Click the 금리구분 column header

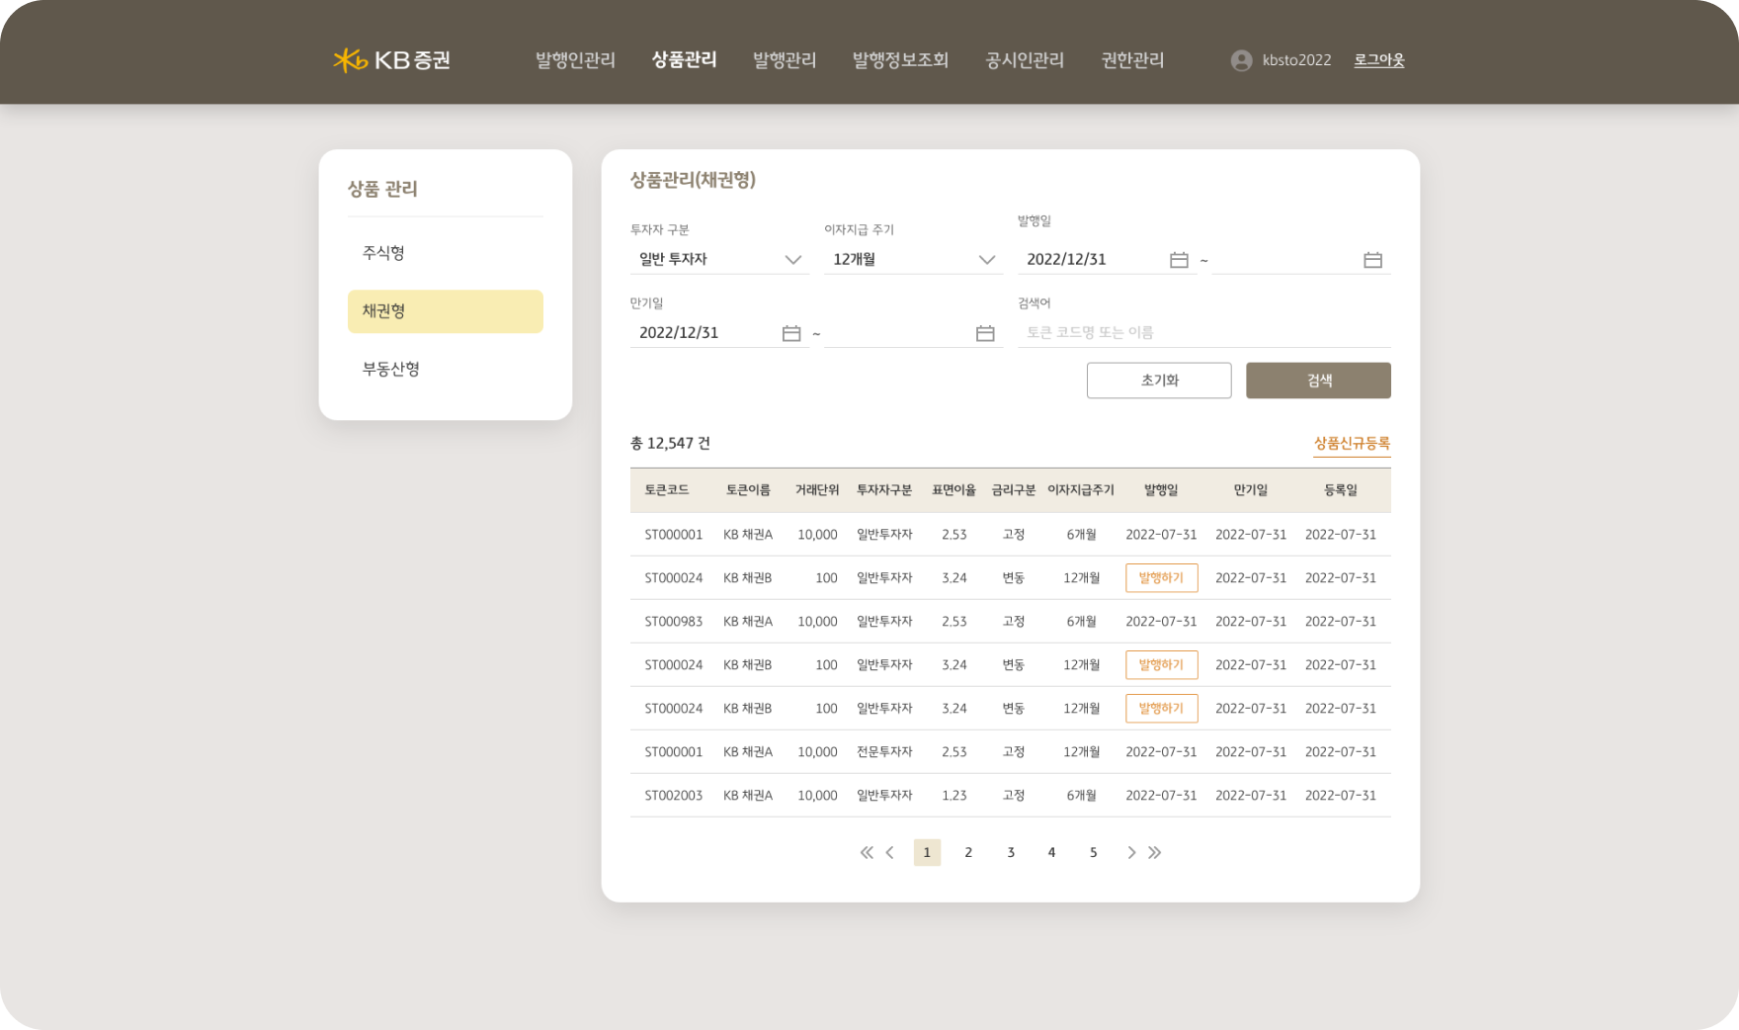tap(1014, 490)
